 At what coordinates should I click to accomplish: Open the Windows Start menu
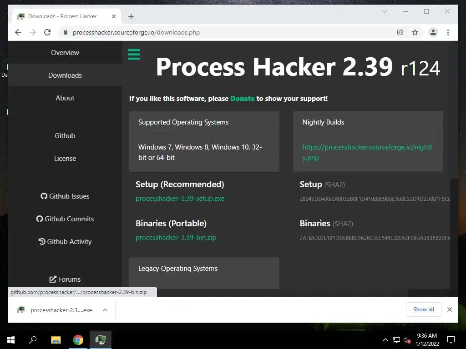11,340
